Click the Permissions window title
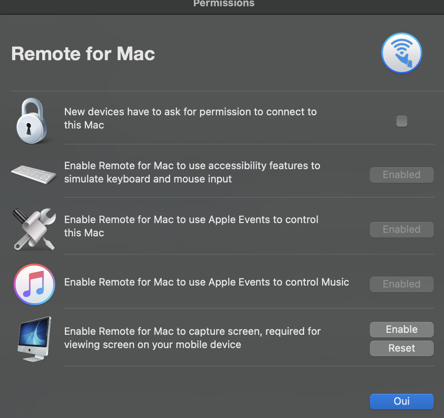This screenshot has height=418, width=444. tap(224, 4)
